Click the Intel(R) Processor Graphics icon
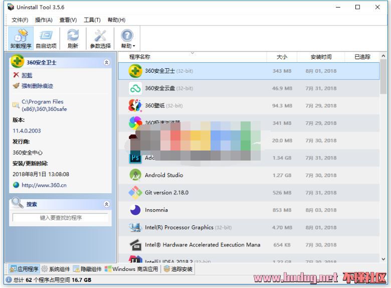391x288 pixels. pyautogui.click(x=135, y=227)
